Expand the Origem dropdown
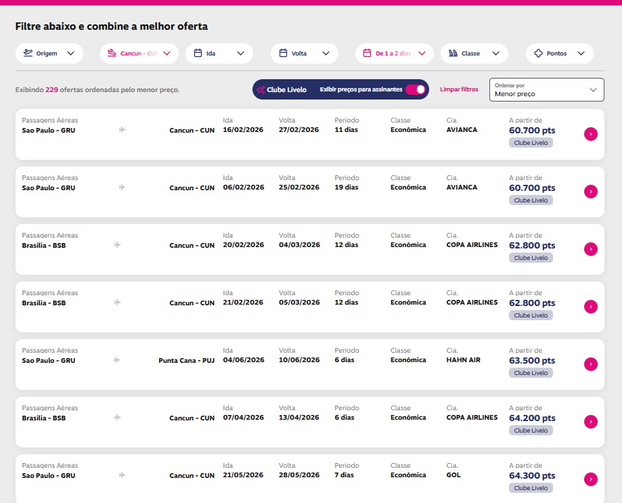This screenshot has height=503, width=622. click(x=71, y=53)
